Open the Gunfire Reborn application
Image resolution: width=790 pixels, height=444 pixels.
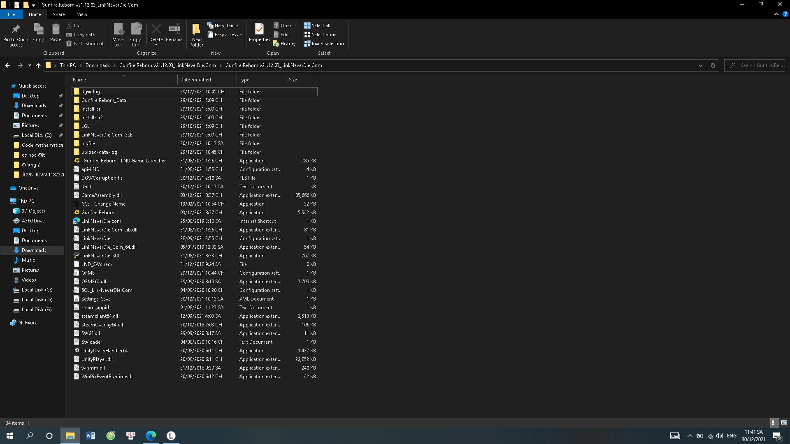coord(98,212)
